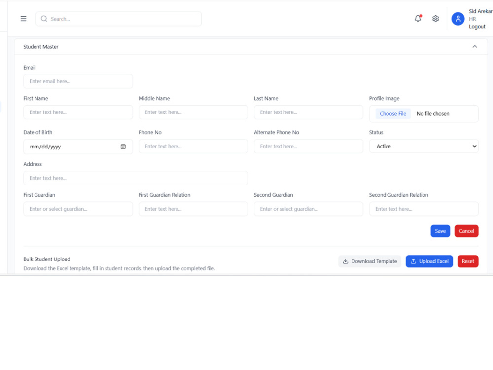Click the Sid Arekar username
The width and height of the screenshot is (493, 370).
[480, 11]
